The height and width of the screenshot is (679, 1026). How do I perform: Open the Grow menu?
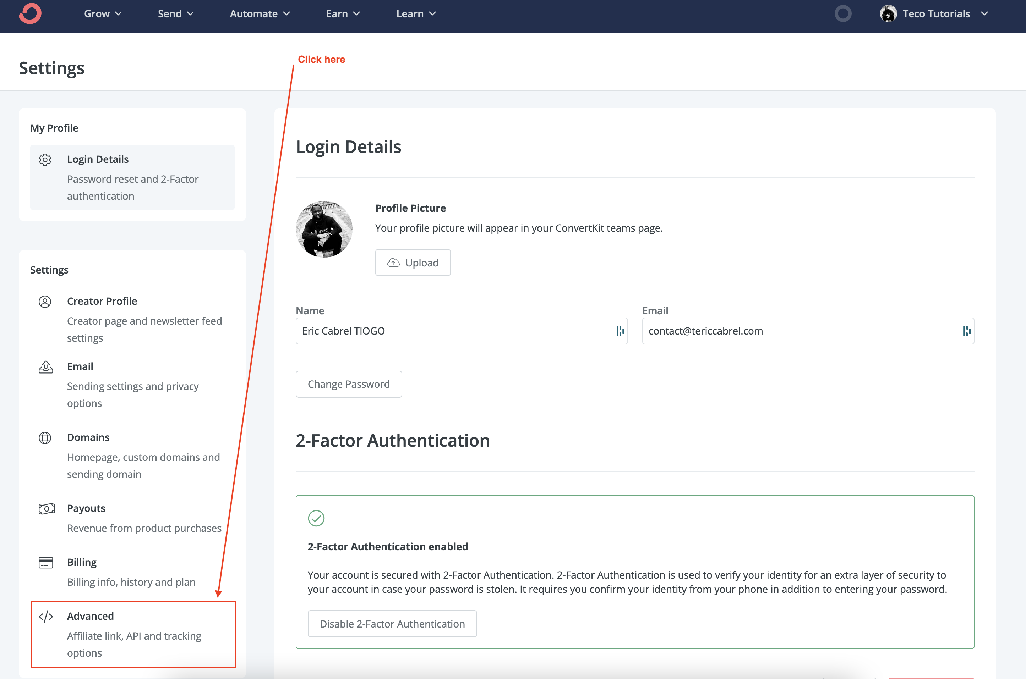click(103, 13)
